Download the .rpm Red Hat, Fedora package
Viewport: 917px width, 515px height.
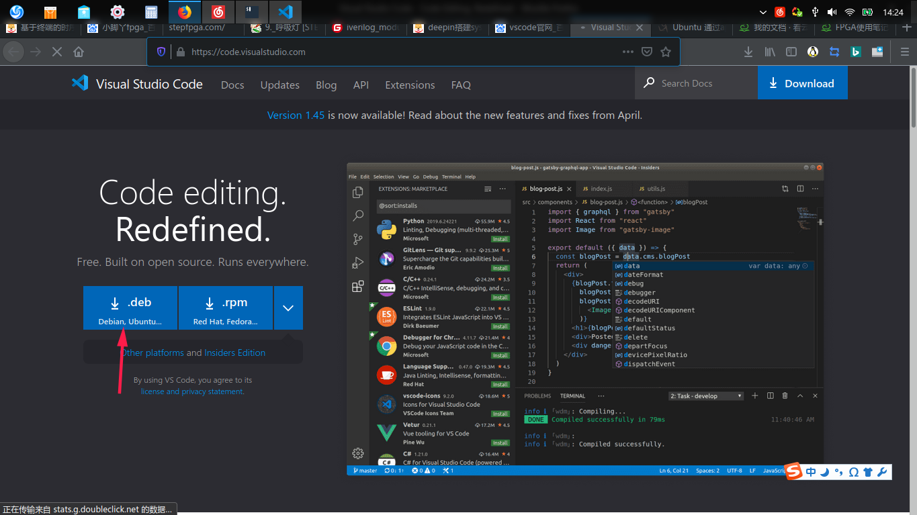[x=226, y=308]
